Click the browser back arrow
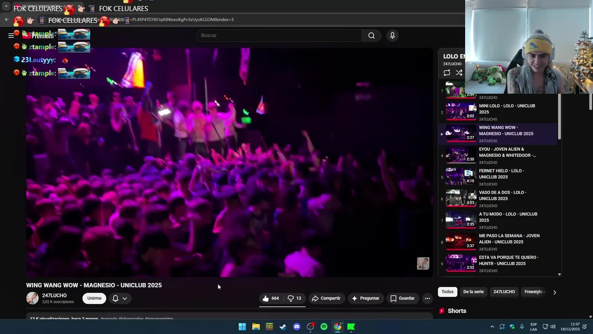Viewport: 593px width, 334px height. 6,19
